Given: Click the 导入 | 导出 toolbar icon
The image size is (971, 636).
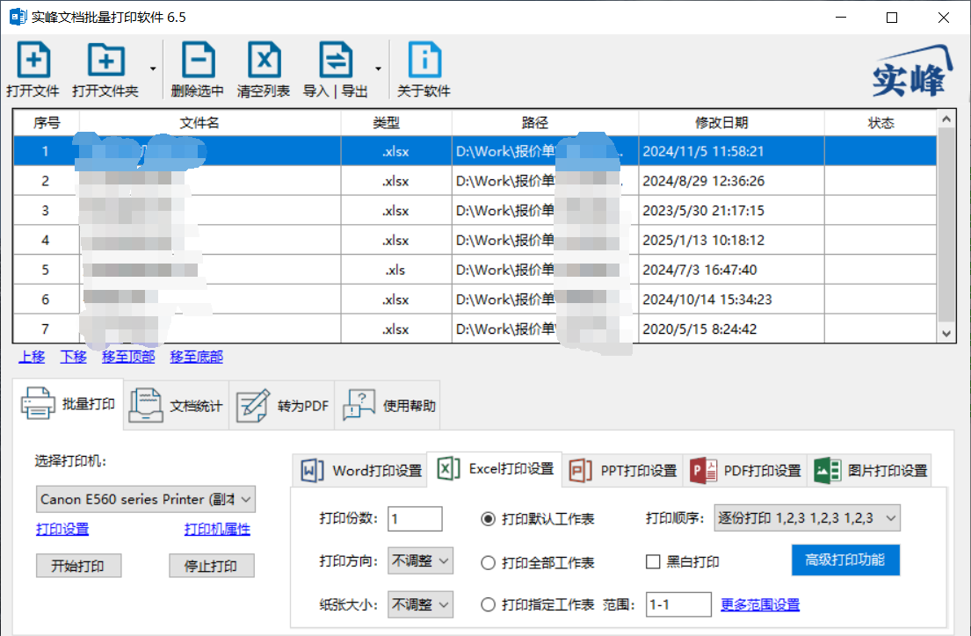Looking at the screenshot, I should tap(336, 60).
